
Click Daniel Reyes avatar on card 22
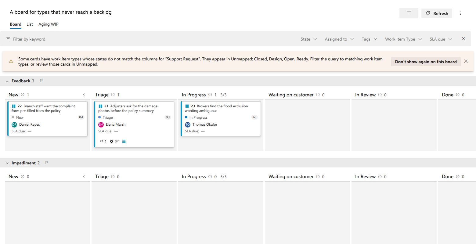pos(14,124)
